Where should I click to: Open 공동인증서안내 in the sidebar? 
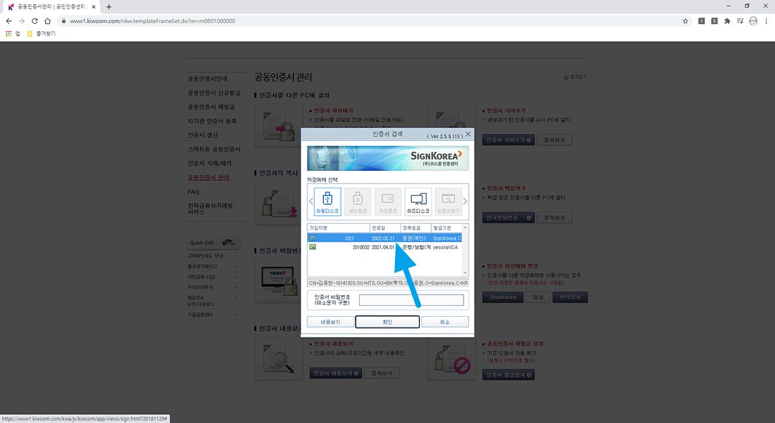pos(208,79)
